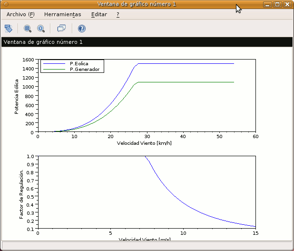Image resolution: width=294 pixels, height=251 pixels.
Task: Click the 60 tick label on upper x-axis
Action: pos(255,137)
